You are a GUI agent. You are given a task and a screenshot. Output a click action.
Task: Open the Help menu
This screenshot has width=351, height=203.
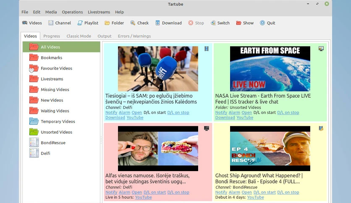coord(119,12)
